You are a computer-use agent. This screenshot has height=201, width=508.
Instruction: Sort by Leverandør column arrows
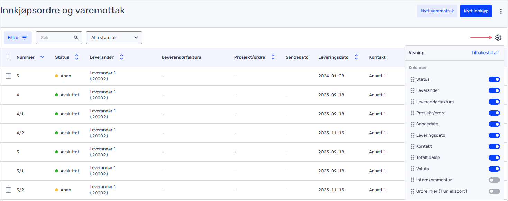121,57
